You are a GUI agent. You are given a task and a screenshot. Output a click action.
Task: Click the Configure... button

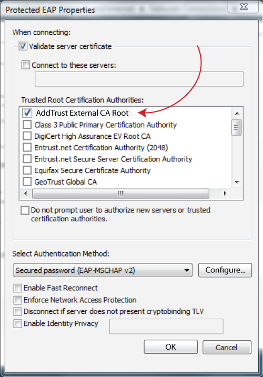225,270
